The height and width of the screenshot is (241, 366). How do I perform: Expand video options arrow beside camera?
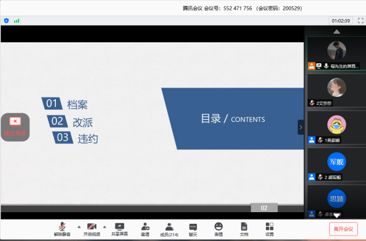coord(104,227)
